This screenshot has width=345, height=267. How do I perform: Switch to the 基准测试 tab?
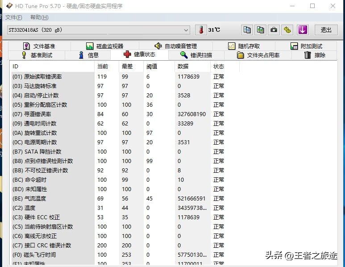coord(37,55)
